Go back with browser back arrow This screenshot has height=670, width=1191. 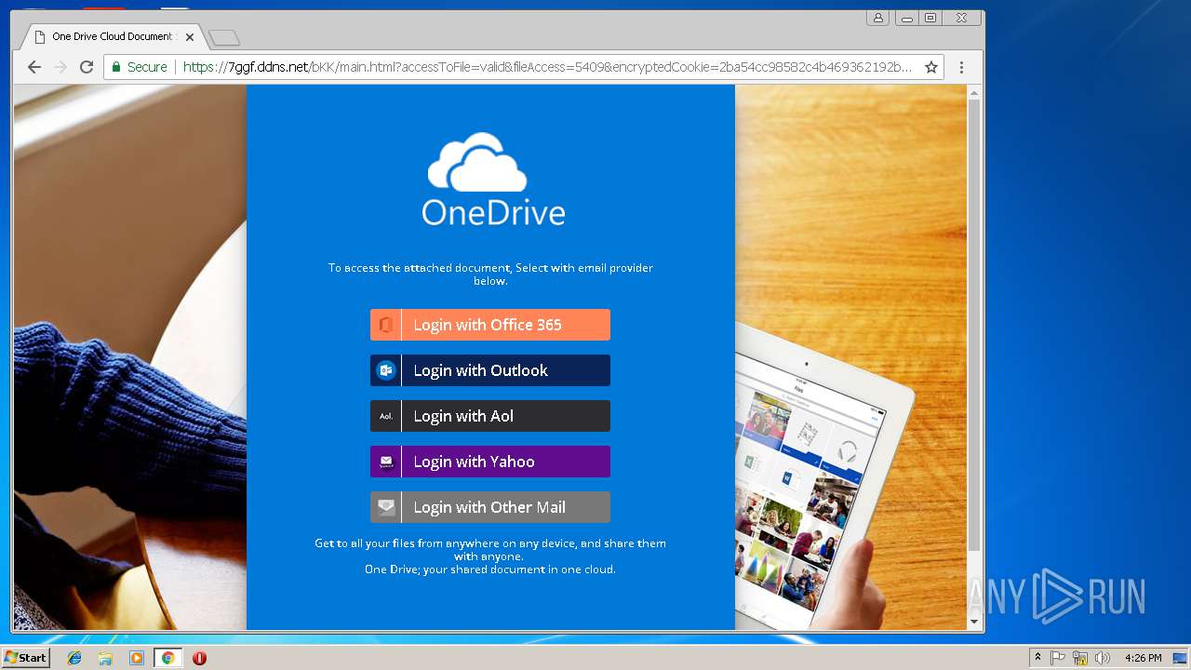coord(34,67)
